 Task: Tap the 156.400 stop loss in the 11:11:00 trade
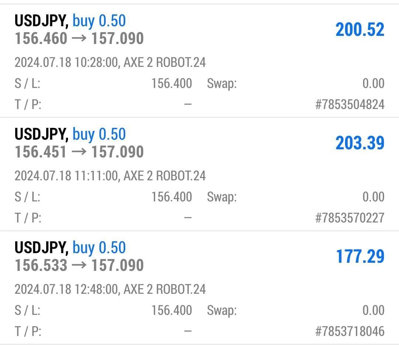click(171, 197)
